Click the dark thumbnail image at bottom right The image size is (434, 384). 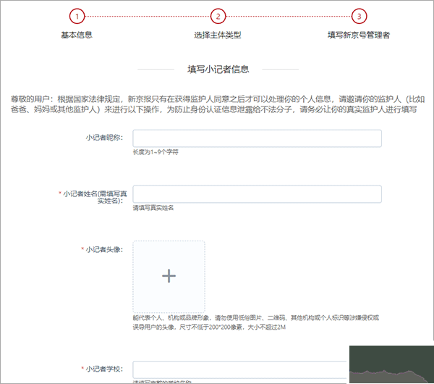coord(391,364)
